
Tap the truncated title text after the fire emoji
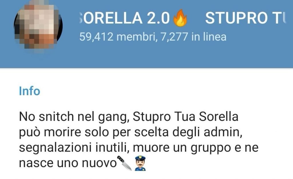[246, 18]
